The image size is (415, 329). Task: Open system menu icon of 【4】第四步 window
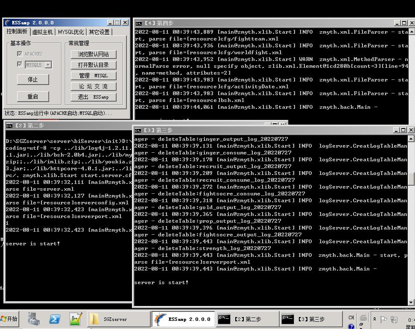tap(139, 23)
